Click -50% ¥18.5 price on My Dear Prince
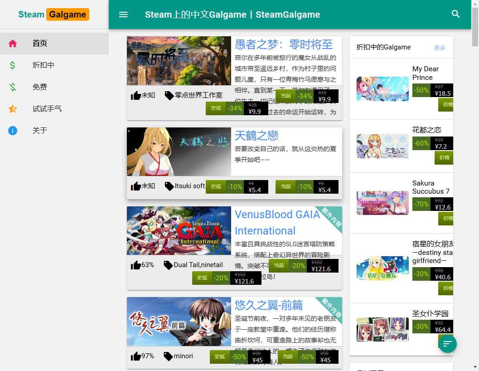 coord(433,90)
